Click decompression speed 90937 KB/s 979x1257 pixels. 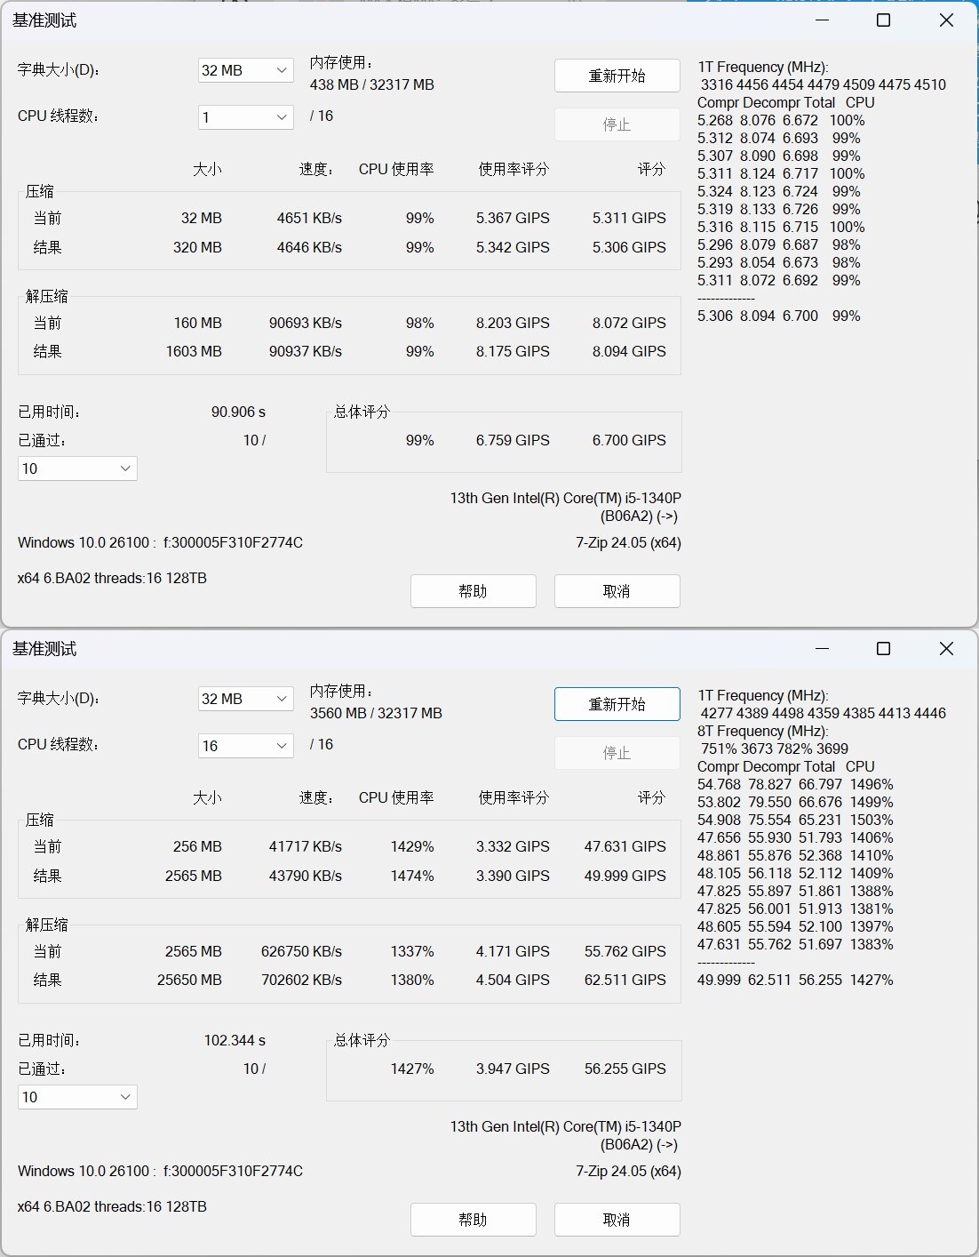(x=306, y=351)
